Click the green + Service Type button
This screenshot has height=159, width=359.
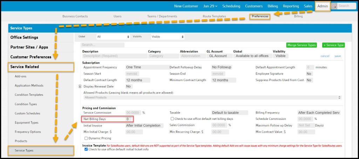[333, 45]
